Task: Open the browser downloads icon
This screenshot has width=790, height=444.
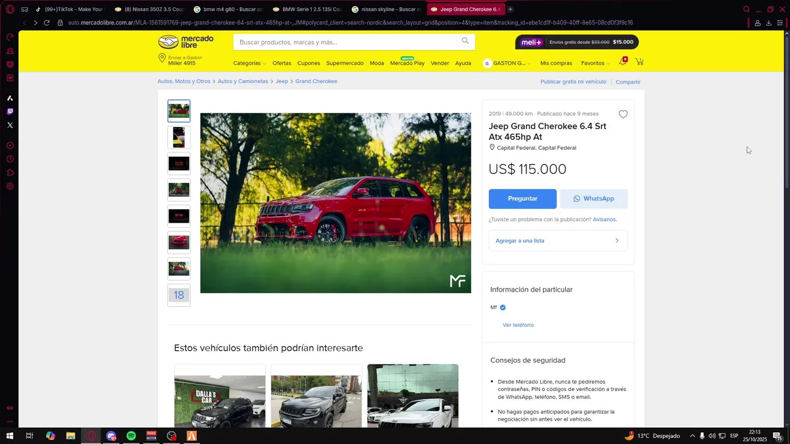Action: coord(768,23)
